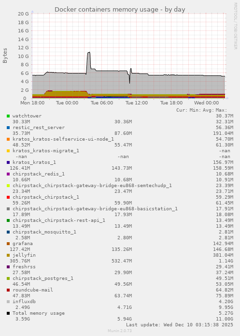Select the 'jellyfin' legend label
This screenshot has height=336, width=240.
pos(24,255)
